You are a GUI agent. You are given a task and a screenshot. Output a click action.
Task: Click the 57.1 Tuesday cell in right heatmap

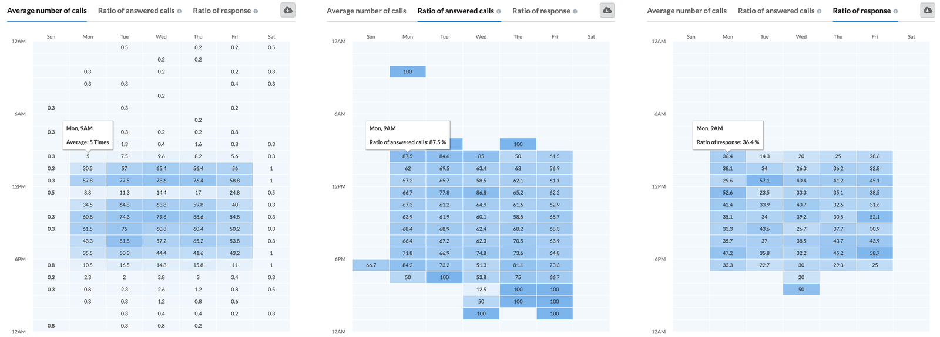pyautogui.click(x=764, y=181)
